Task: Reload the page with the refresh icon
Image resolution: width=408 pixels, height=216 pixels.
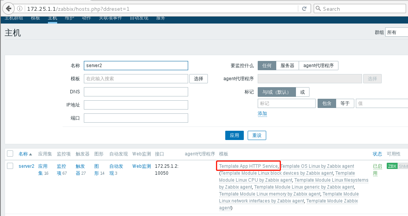Action: click(304, 8)
